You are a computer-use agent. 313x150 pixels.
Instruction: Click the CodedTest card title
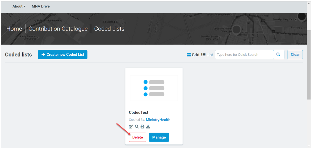click(x=139, y=113)
